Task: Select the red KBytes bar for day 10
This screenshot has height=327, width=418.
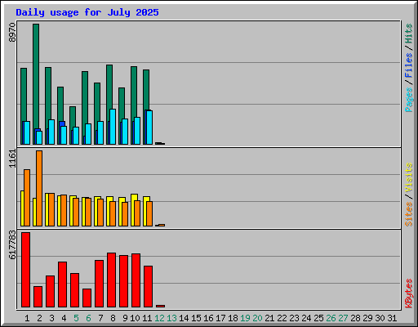Action: [136, 280]
